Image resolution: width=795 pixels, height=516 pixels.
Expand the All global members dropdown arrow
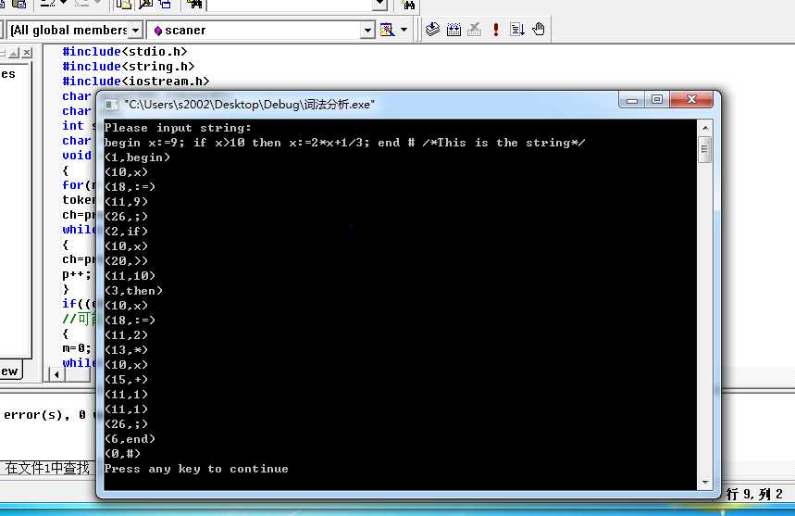pos(135,31)
